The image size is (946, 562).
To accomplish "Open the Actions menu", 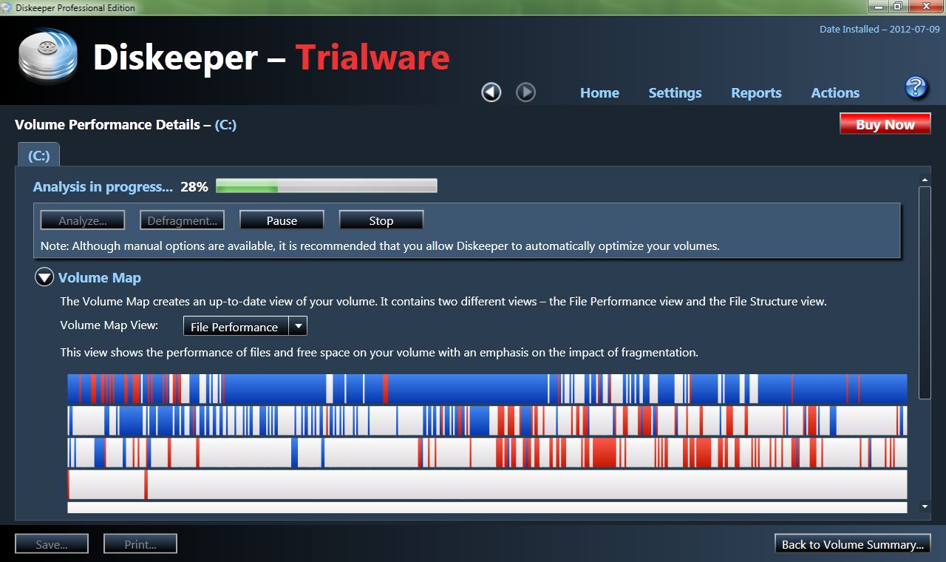I will pyautogui.click(x=835, y=93).
